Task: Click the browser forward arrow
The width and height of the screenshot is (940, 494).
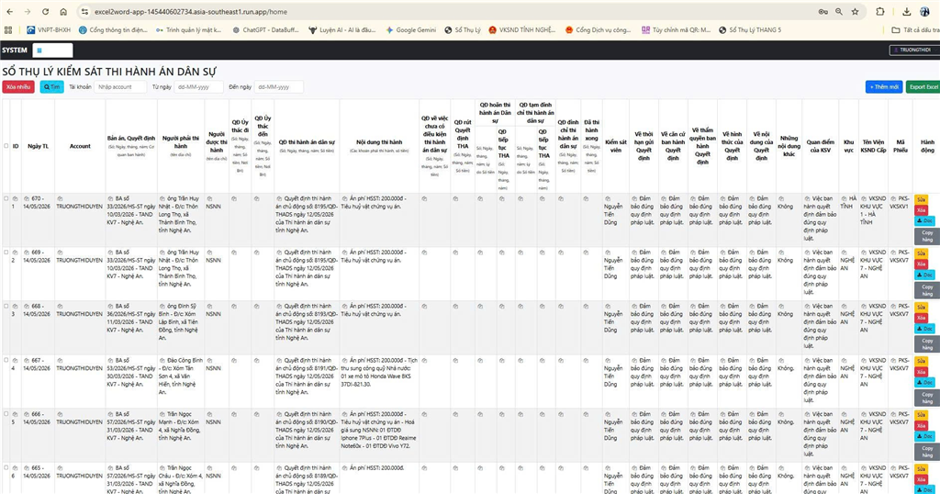Action: pyautogui.click(x=28, y=11)
